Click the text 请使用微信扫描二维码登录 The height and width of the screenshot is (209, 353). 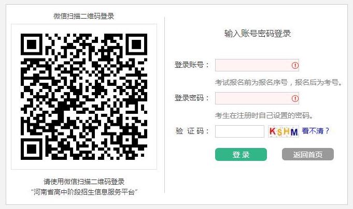pyautogui.click(x=84, y=182)
